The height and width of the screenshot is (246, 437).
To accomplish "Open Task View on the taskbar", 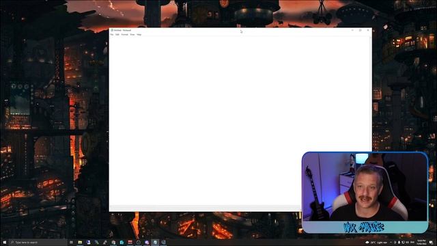I will pos(71,243).
